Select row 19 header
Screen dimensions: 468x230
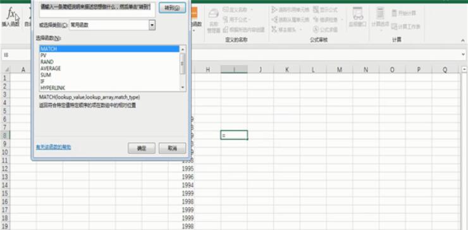(x=6, y=226)
